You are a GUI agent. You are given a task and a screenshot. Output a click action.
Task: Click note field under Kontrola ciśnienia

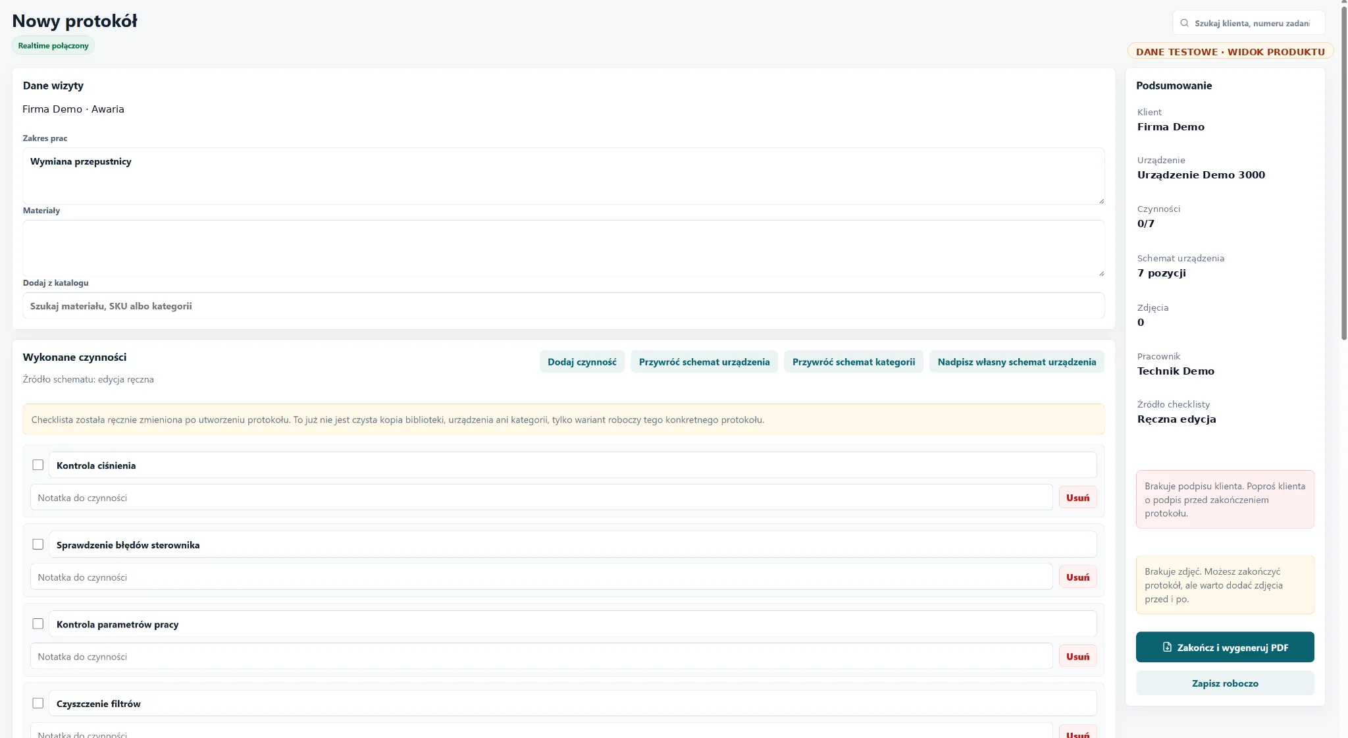pos(541,498)
